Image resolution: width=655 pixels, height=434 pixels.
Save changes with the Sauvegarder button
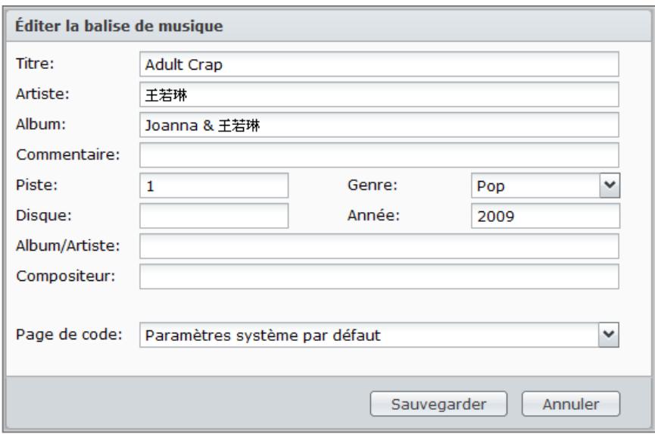point(438,404)
